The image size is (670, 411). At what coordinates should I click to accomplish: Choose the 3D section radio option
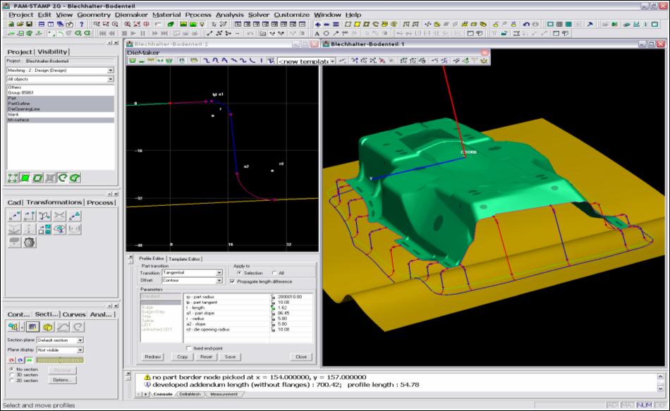(12, 374)
